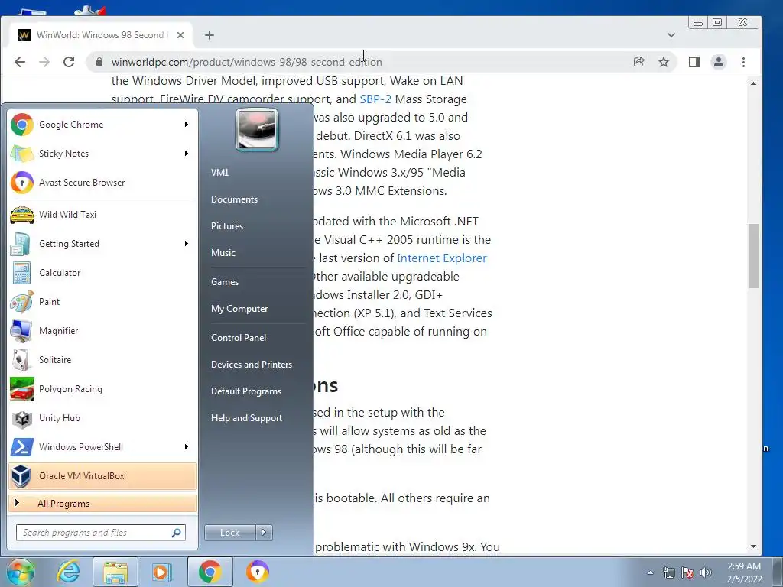Launch Unity Hub
This screenshot has height=587, width=783.
tap(102, 418)
